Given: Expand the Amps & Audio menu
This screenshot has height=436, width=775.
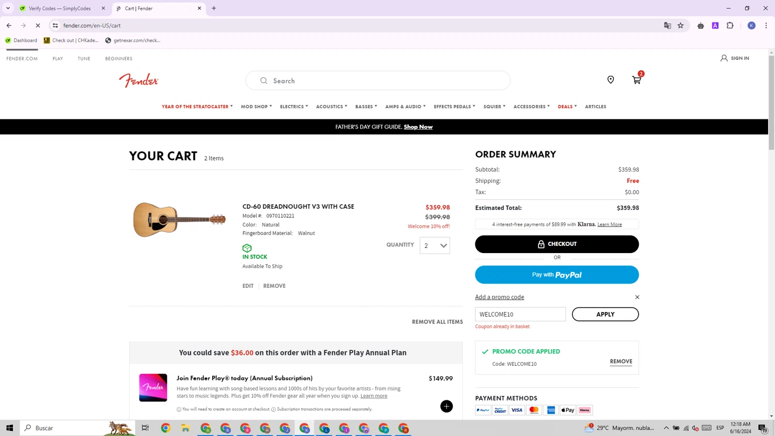Looking at the screenshot, I should coord(406,106).
